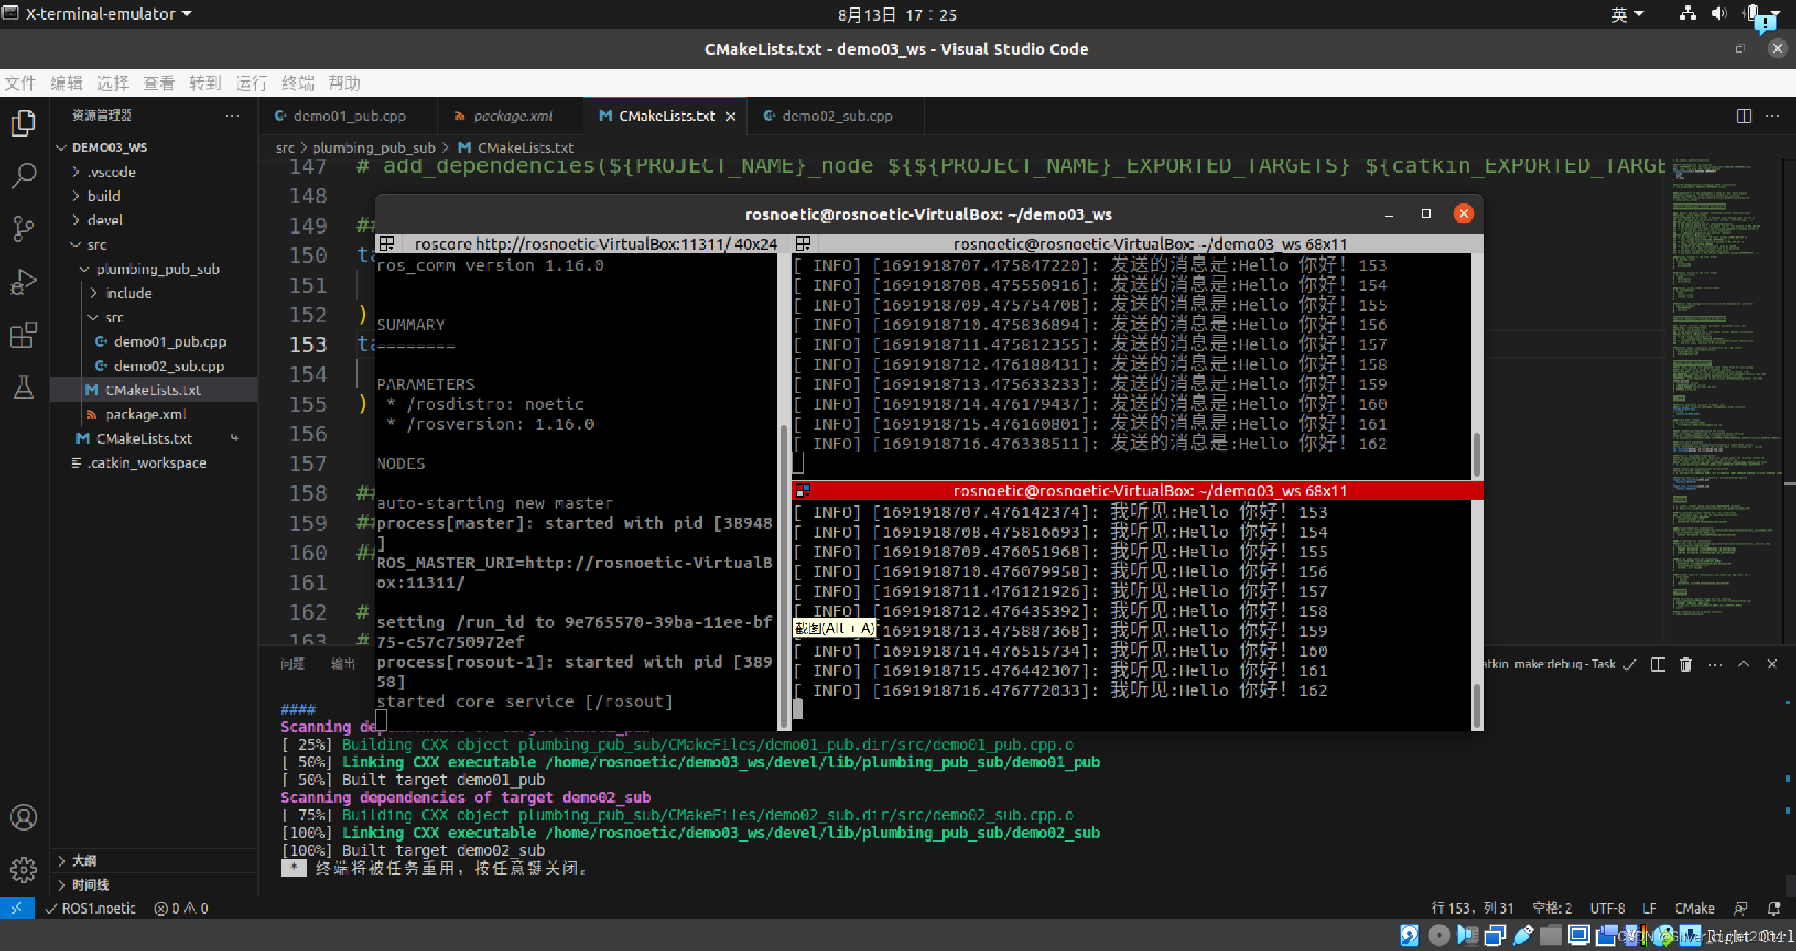Image resolution: width=1796 pixels, height=951 pixels.
Task: Split the terminal panel
Action: point(1658,664)
